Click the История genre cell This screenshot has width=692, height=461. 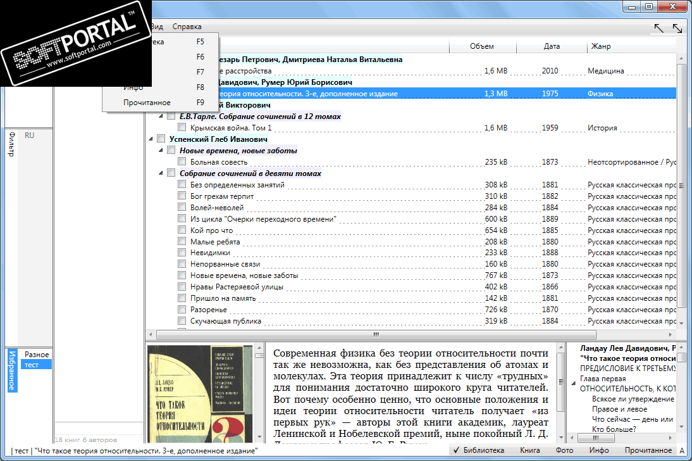602,128
